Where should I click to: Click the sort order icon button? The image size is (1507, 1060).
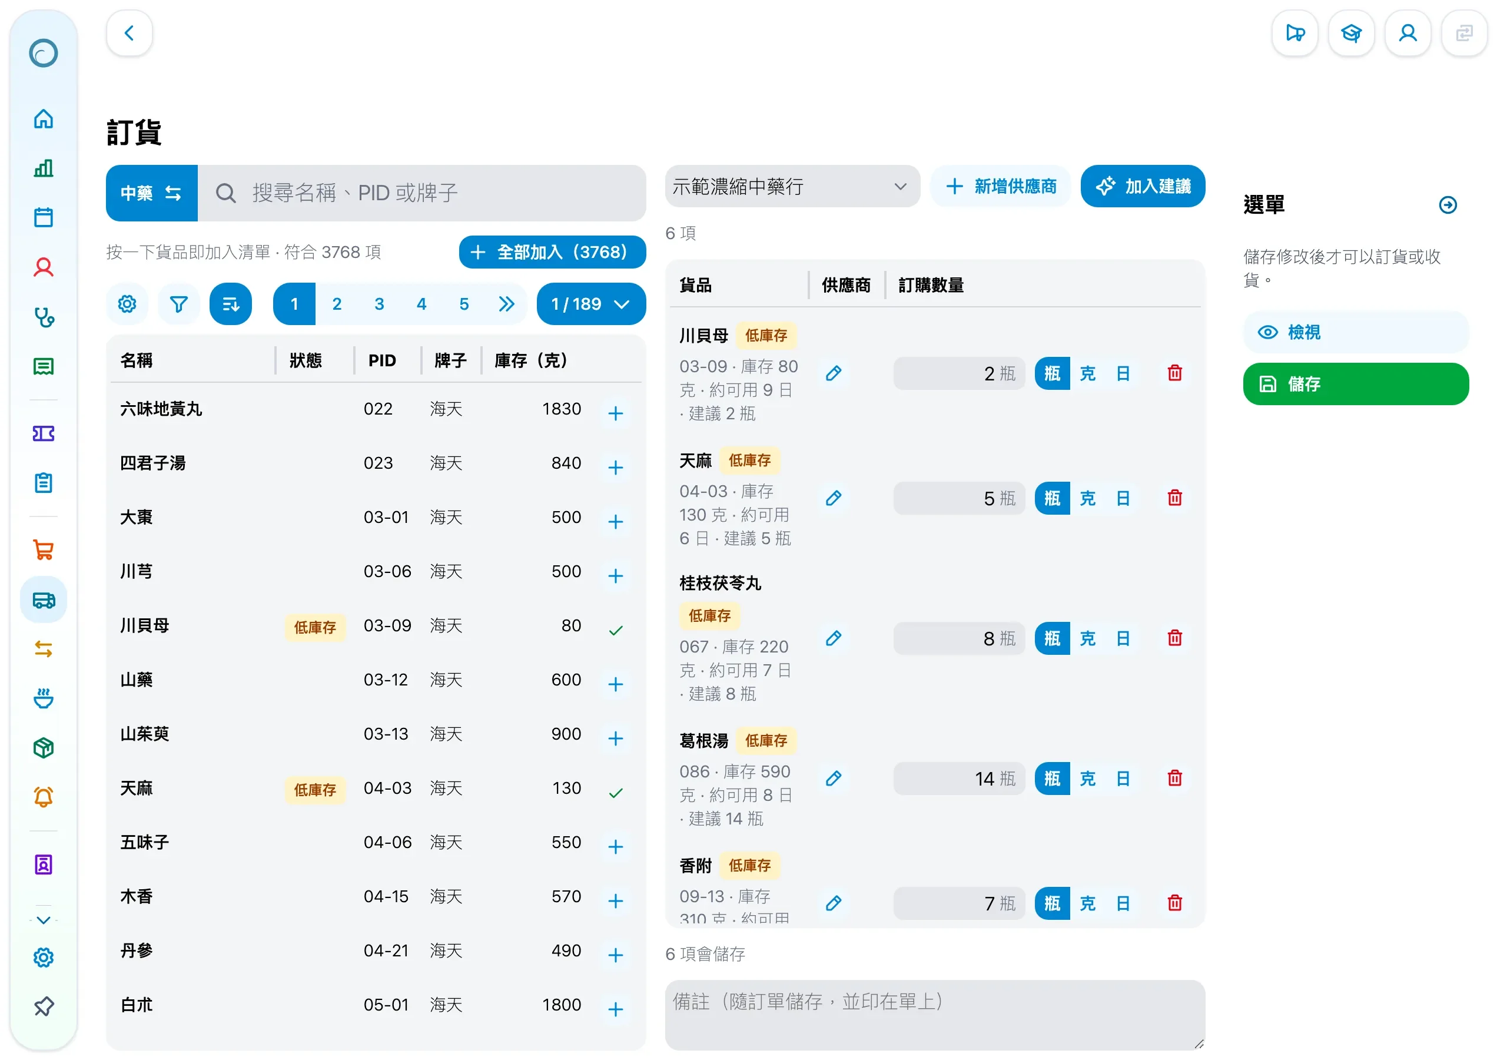tap(230, 304)
